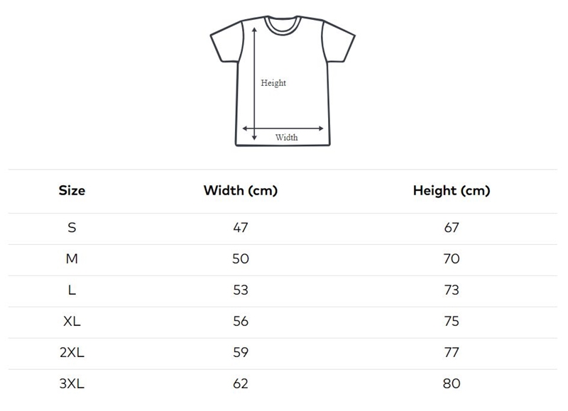This screenshot has height=411, width=568.
Task: Choose the L size row label
Action: click(x=72, y=290)
